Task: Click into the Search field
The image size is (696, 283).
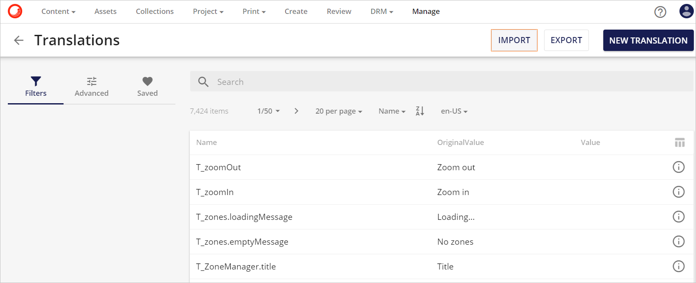Action: (x=441, y=81)
